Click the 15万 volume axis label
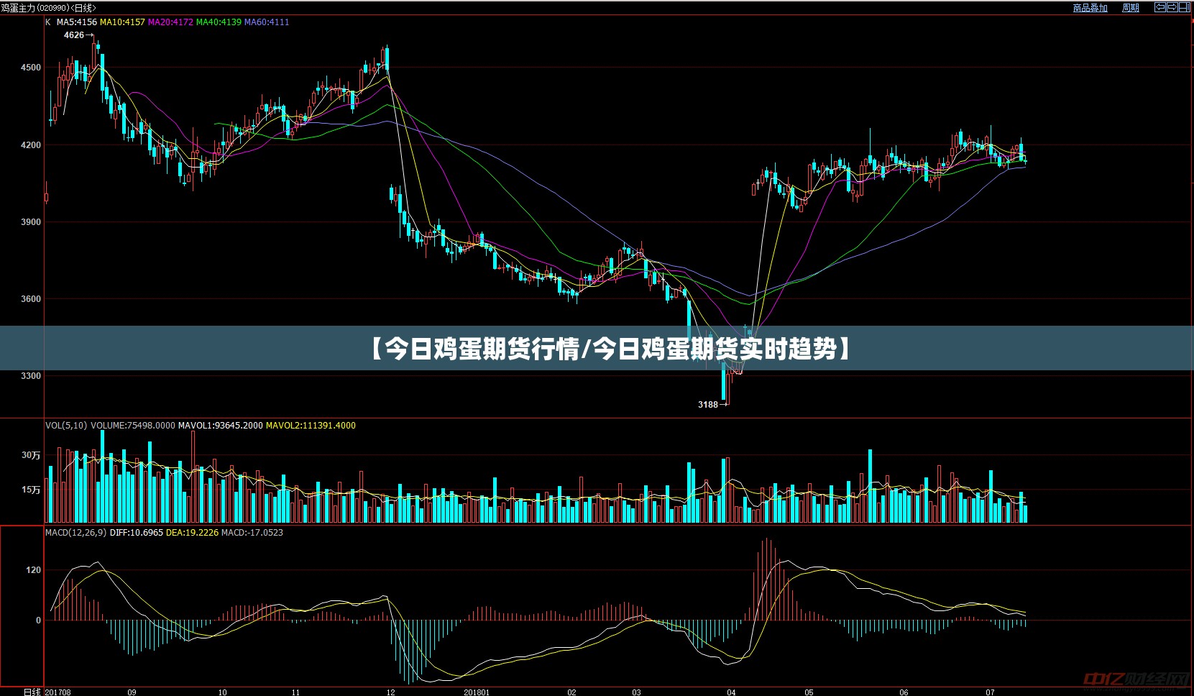The width and height of the screenshot is (1194, 696). click(x=31, y=490)
